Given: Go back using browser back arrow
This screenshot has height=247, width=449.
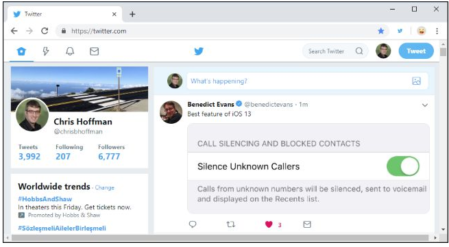Looking at the screenshot, I should coord(14,31).
